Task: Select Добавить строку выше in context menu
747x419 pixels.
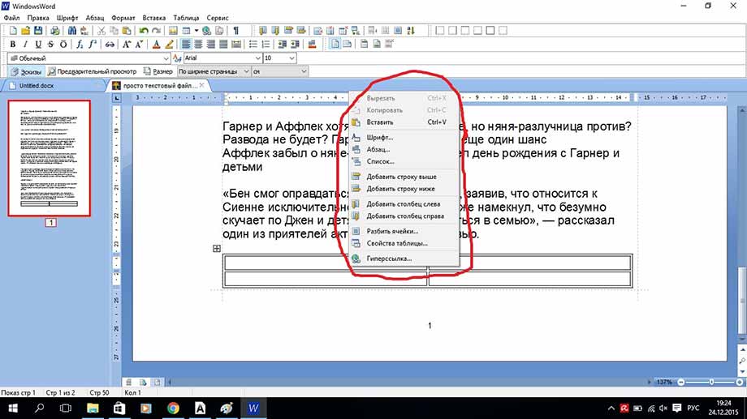Action: click(404, 177)
